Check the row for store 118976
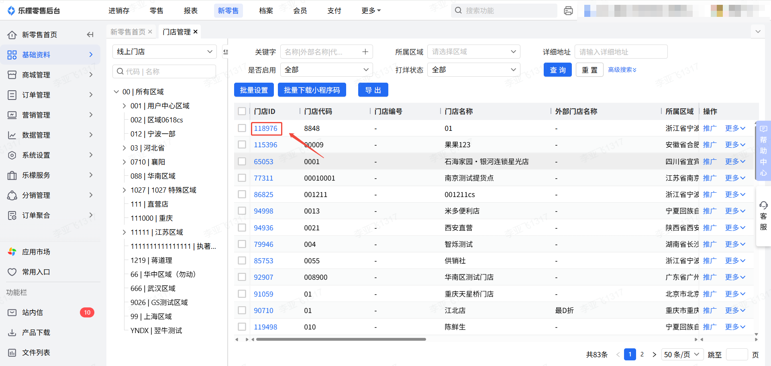Screen dimensions: 771x366 pyautogui.click(x=242, y=128)
